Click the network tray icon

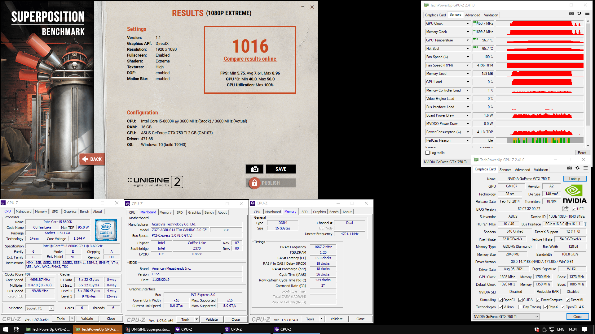pos(552,329)
